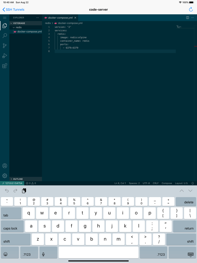197x263 pixels.
Task: Click the "version: '2'" line
Action: click(x=63, y=27)
